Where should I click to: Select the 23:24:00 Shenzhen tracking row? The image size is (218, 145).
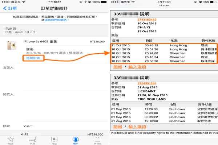164,53
